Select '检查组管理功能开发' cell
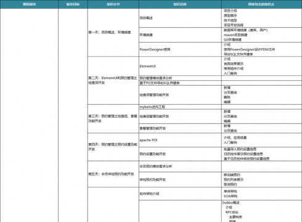 point(180,117)
